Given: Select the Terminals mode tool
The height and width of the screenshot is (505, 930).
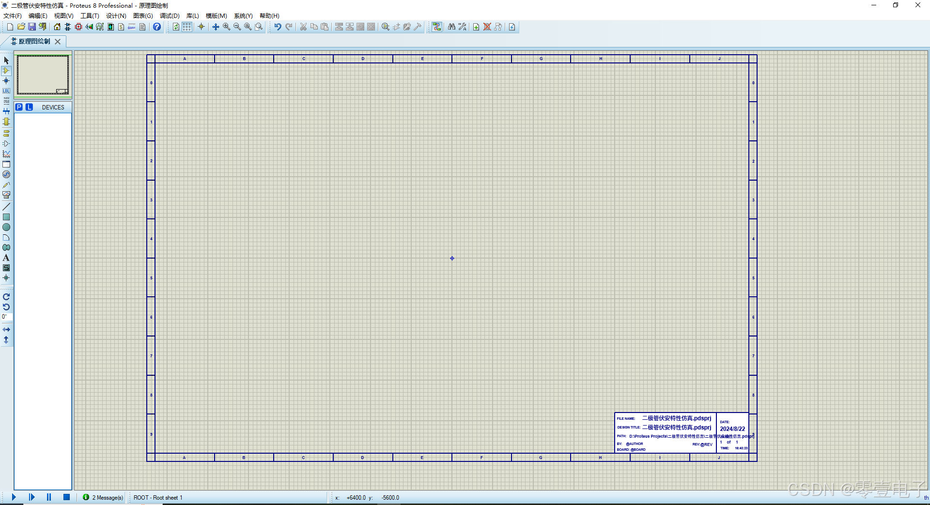Looking at the screenshot, I should click(x=6, y=133).
